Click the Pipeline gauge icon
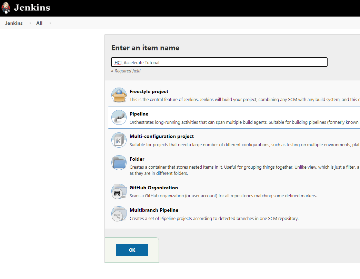Image resolution: width=360 pixels, height=279 pixels. click(119, 117)
